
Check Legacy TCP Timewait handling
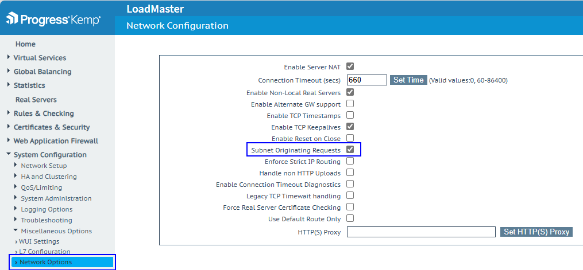coord(350,195)
